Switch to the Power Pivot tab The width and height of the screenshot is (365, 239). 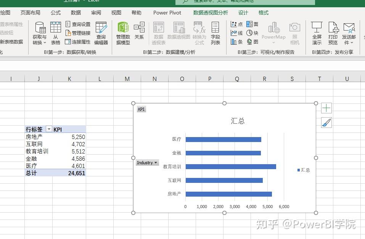coord(167,13)
